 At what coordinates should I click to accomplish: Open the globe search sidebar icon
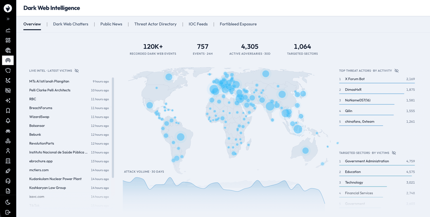tap(8, 50)
